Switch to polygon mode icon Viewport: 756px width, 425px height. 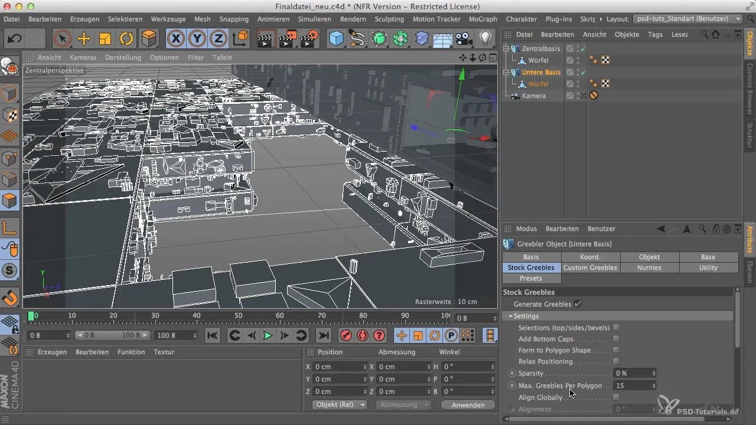[10, 200]
